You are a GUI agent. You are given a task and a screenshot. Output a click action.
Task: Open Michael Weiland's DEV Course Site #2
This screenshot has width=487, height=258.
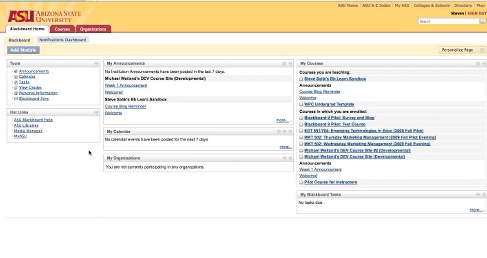pyautogui.click(x=357, y=151)
